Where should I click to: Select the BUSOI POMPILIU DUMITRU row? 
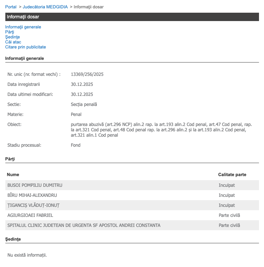35,185
